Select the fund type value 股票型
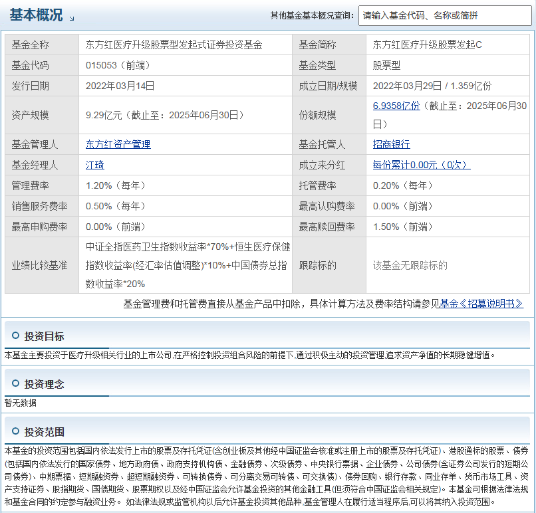The image size is (536, 513). [386, 65]
